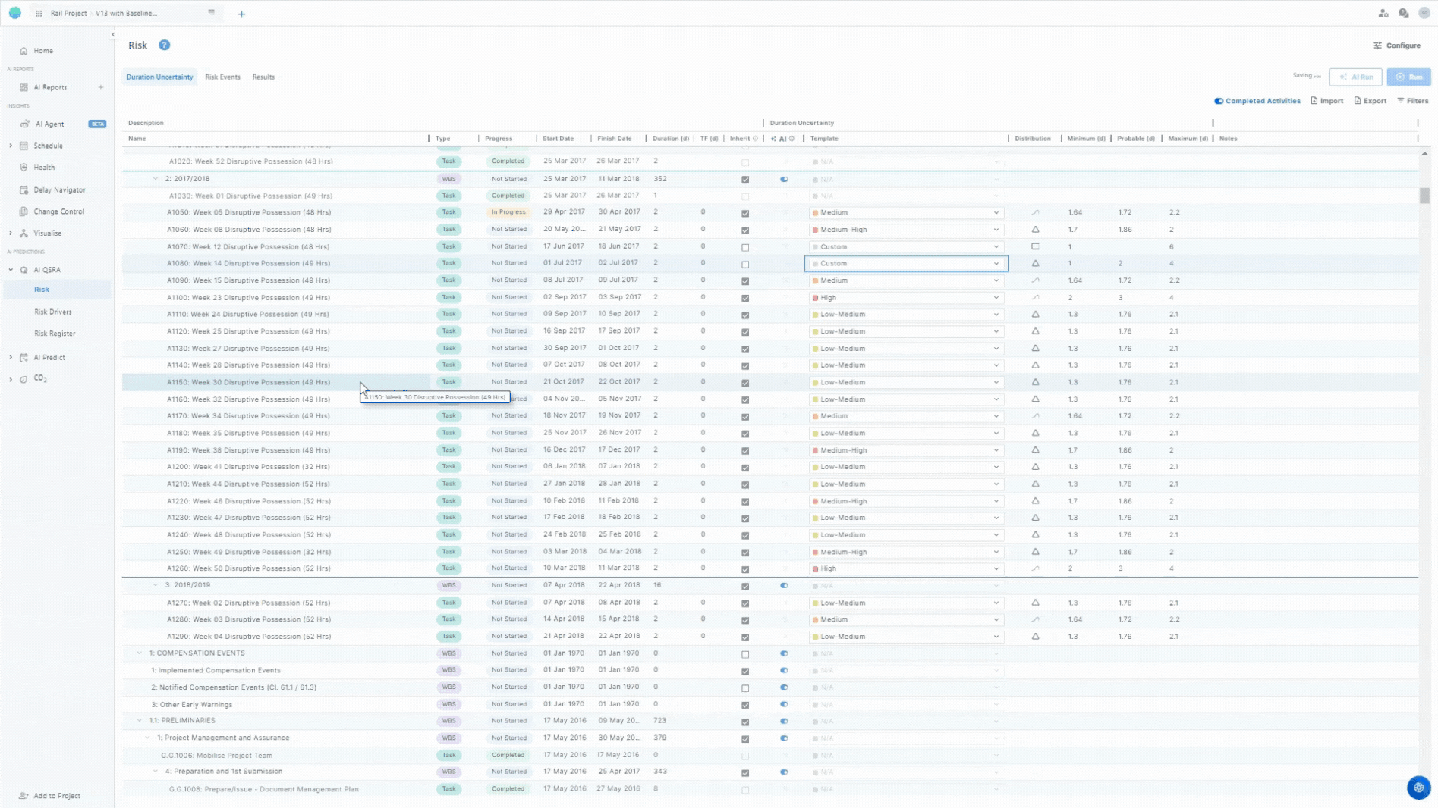1438x808 pixels.
Task: Toggle Completed Activities switch
Action: click(1219, 101)
